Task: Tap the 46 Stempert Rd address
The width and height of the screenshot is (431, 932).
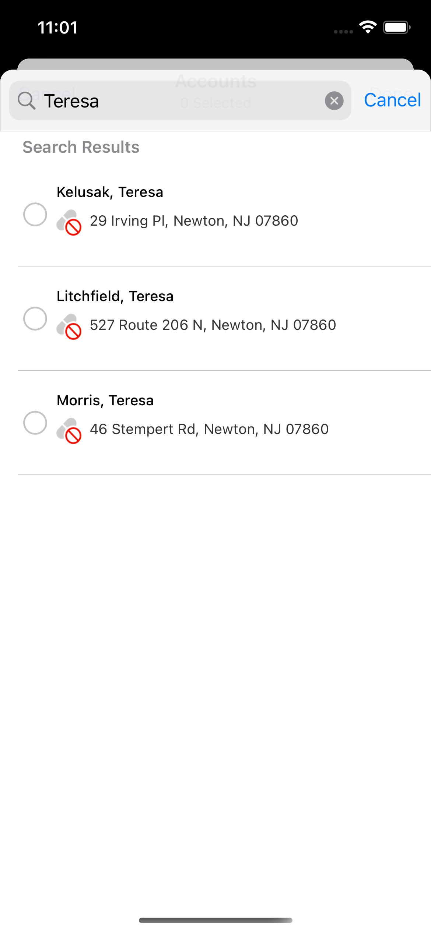Action: [209, 429]
